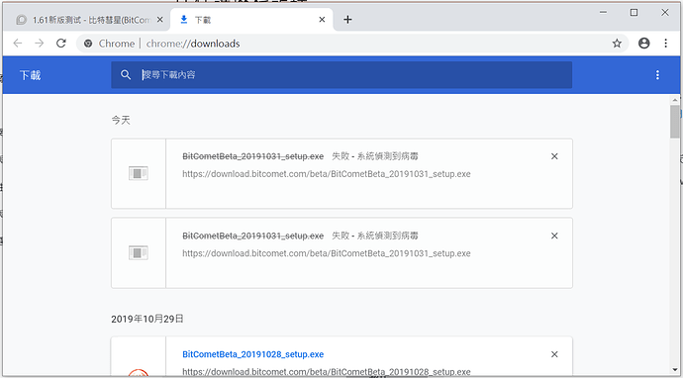
Task: Click the second struck-through BitCometBeta_20191031_setup.exe name
Action: click(x=253, y=236)
